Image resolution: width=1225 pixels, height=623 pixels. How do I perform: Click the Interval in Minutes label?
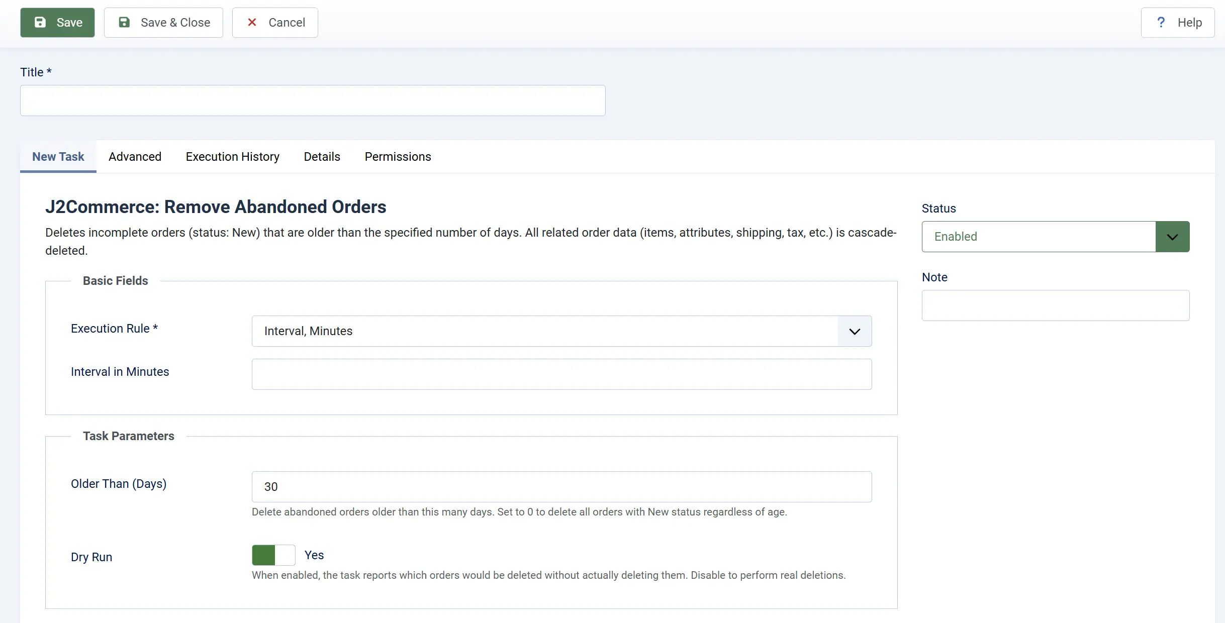tap(120, 372)
